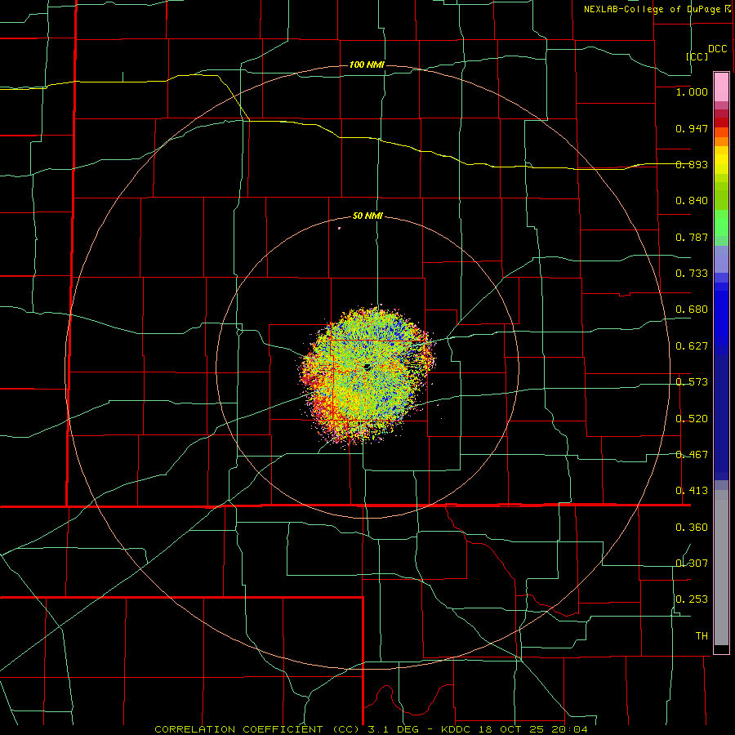Click the 0.413 color scale value

(692, 491)
